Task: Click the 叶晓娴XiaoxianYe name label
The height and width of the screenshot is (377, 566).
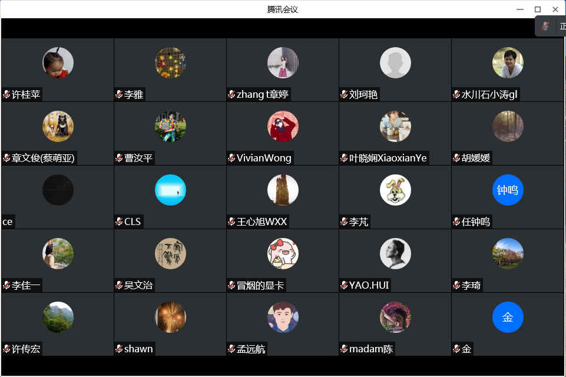Action: tap(388, 158)
